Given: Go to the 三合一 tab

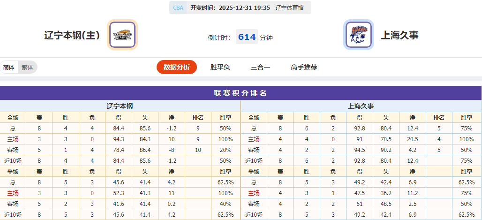Looking at the screenshot, I should 260,67.
